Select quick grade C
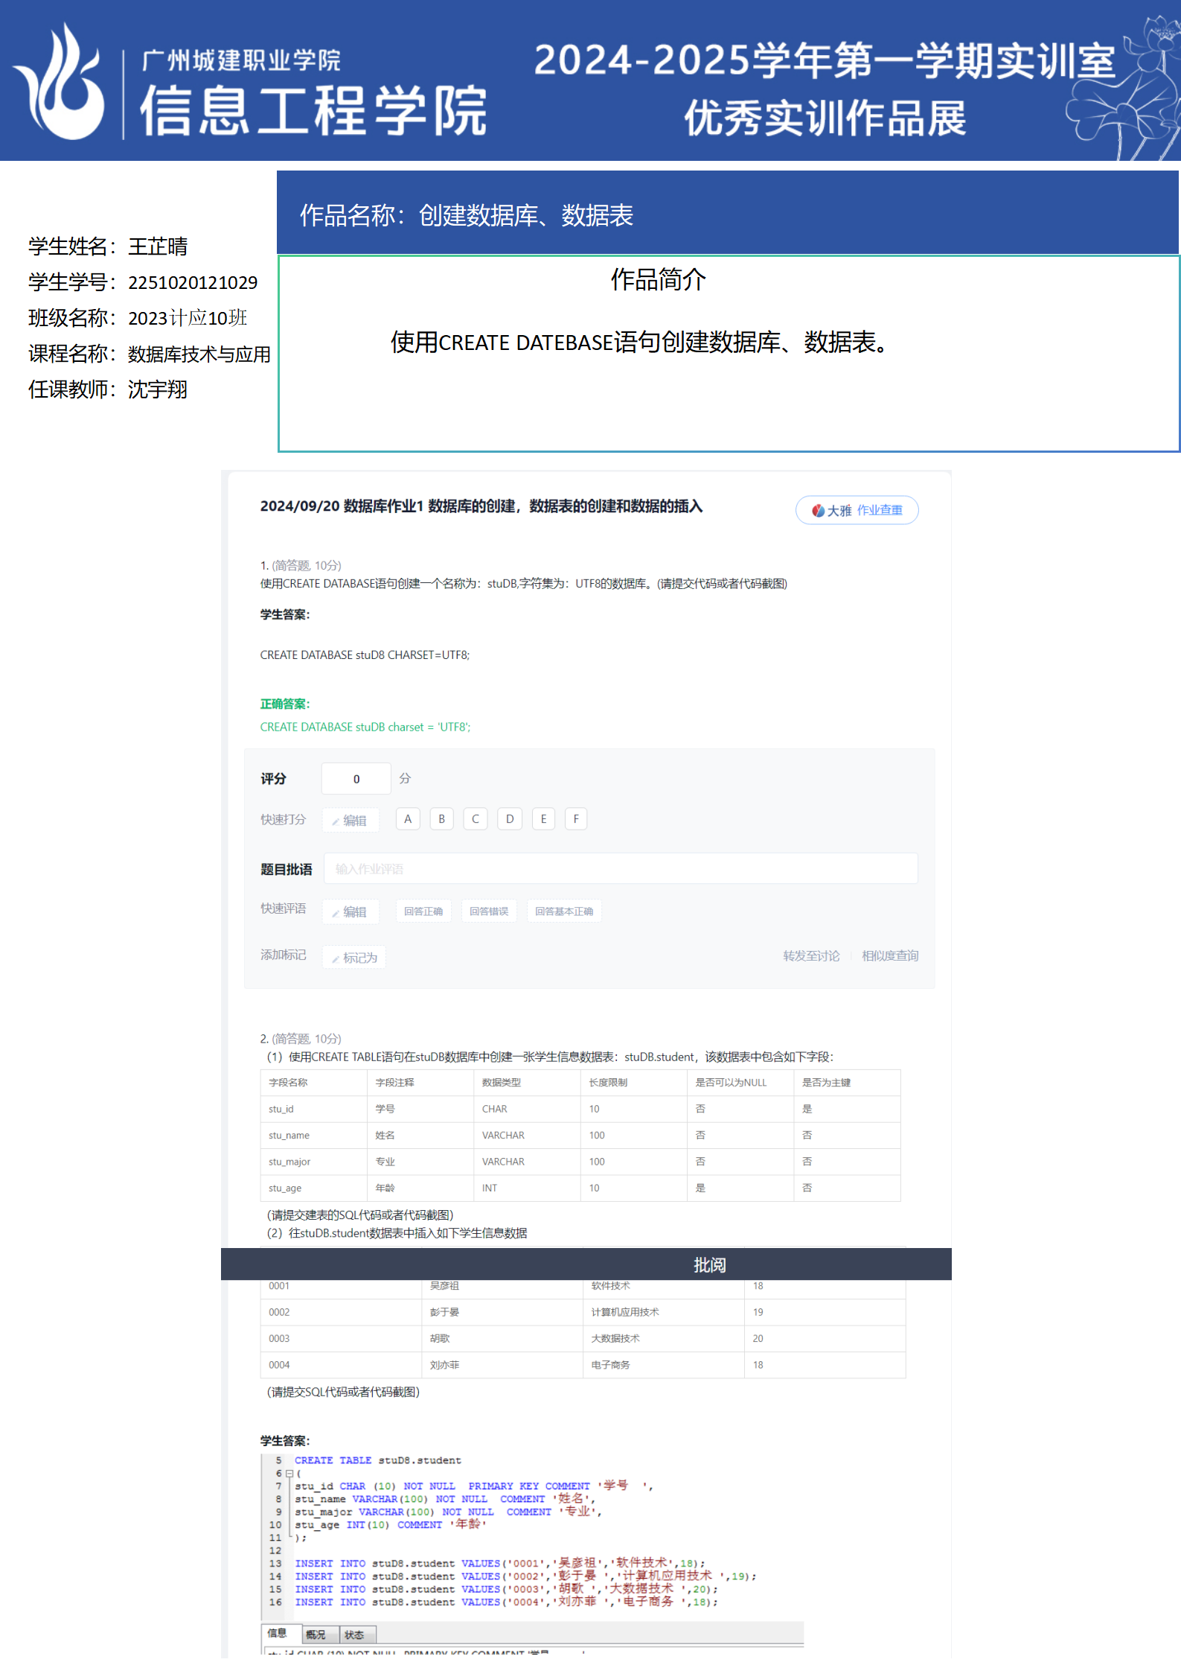The image size is (1181, 1671). coord(475,819)
